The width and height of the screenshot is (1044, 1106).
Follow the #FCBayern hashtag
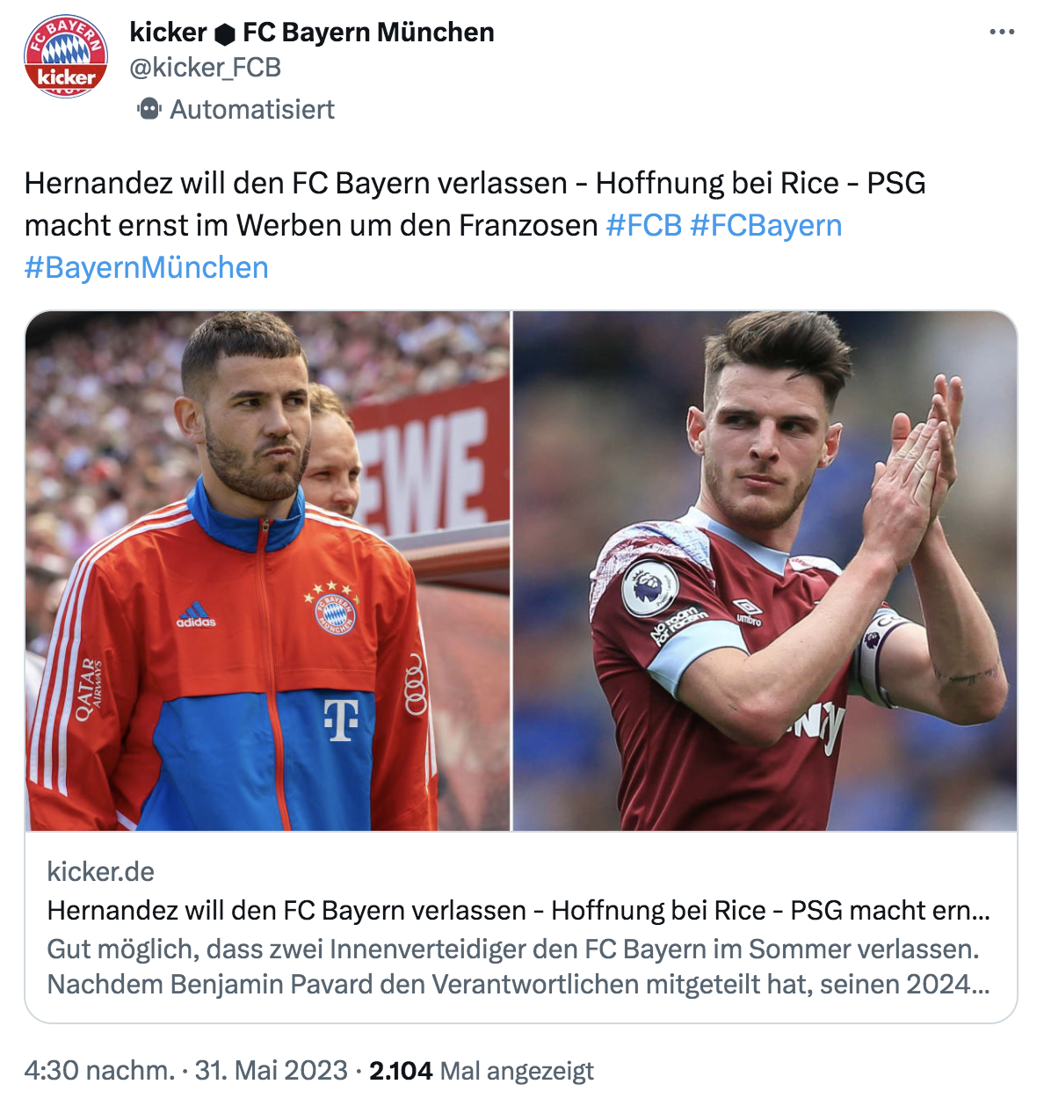coord(766,225)
